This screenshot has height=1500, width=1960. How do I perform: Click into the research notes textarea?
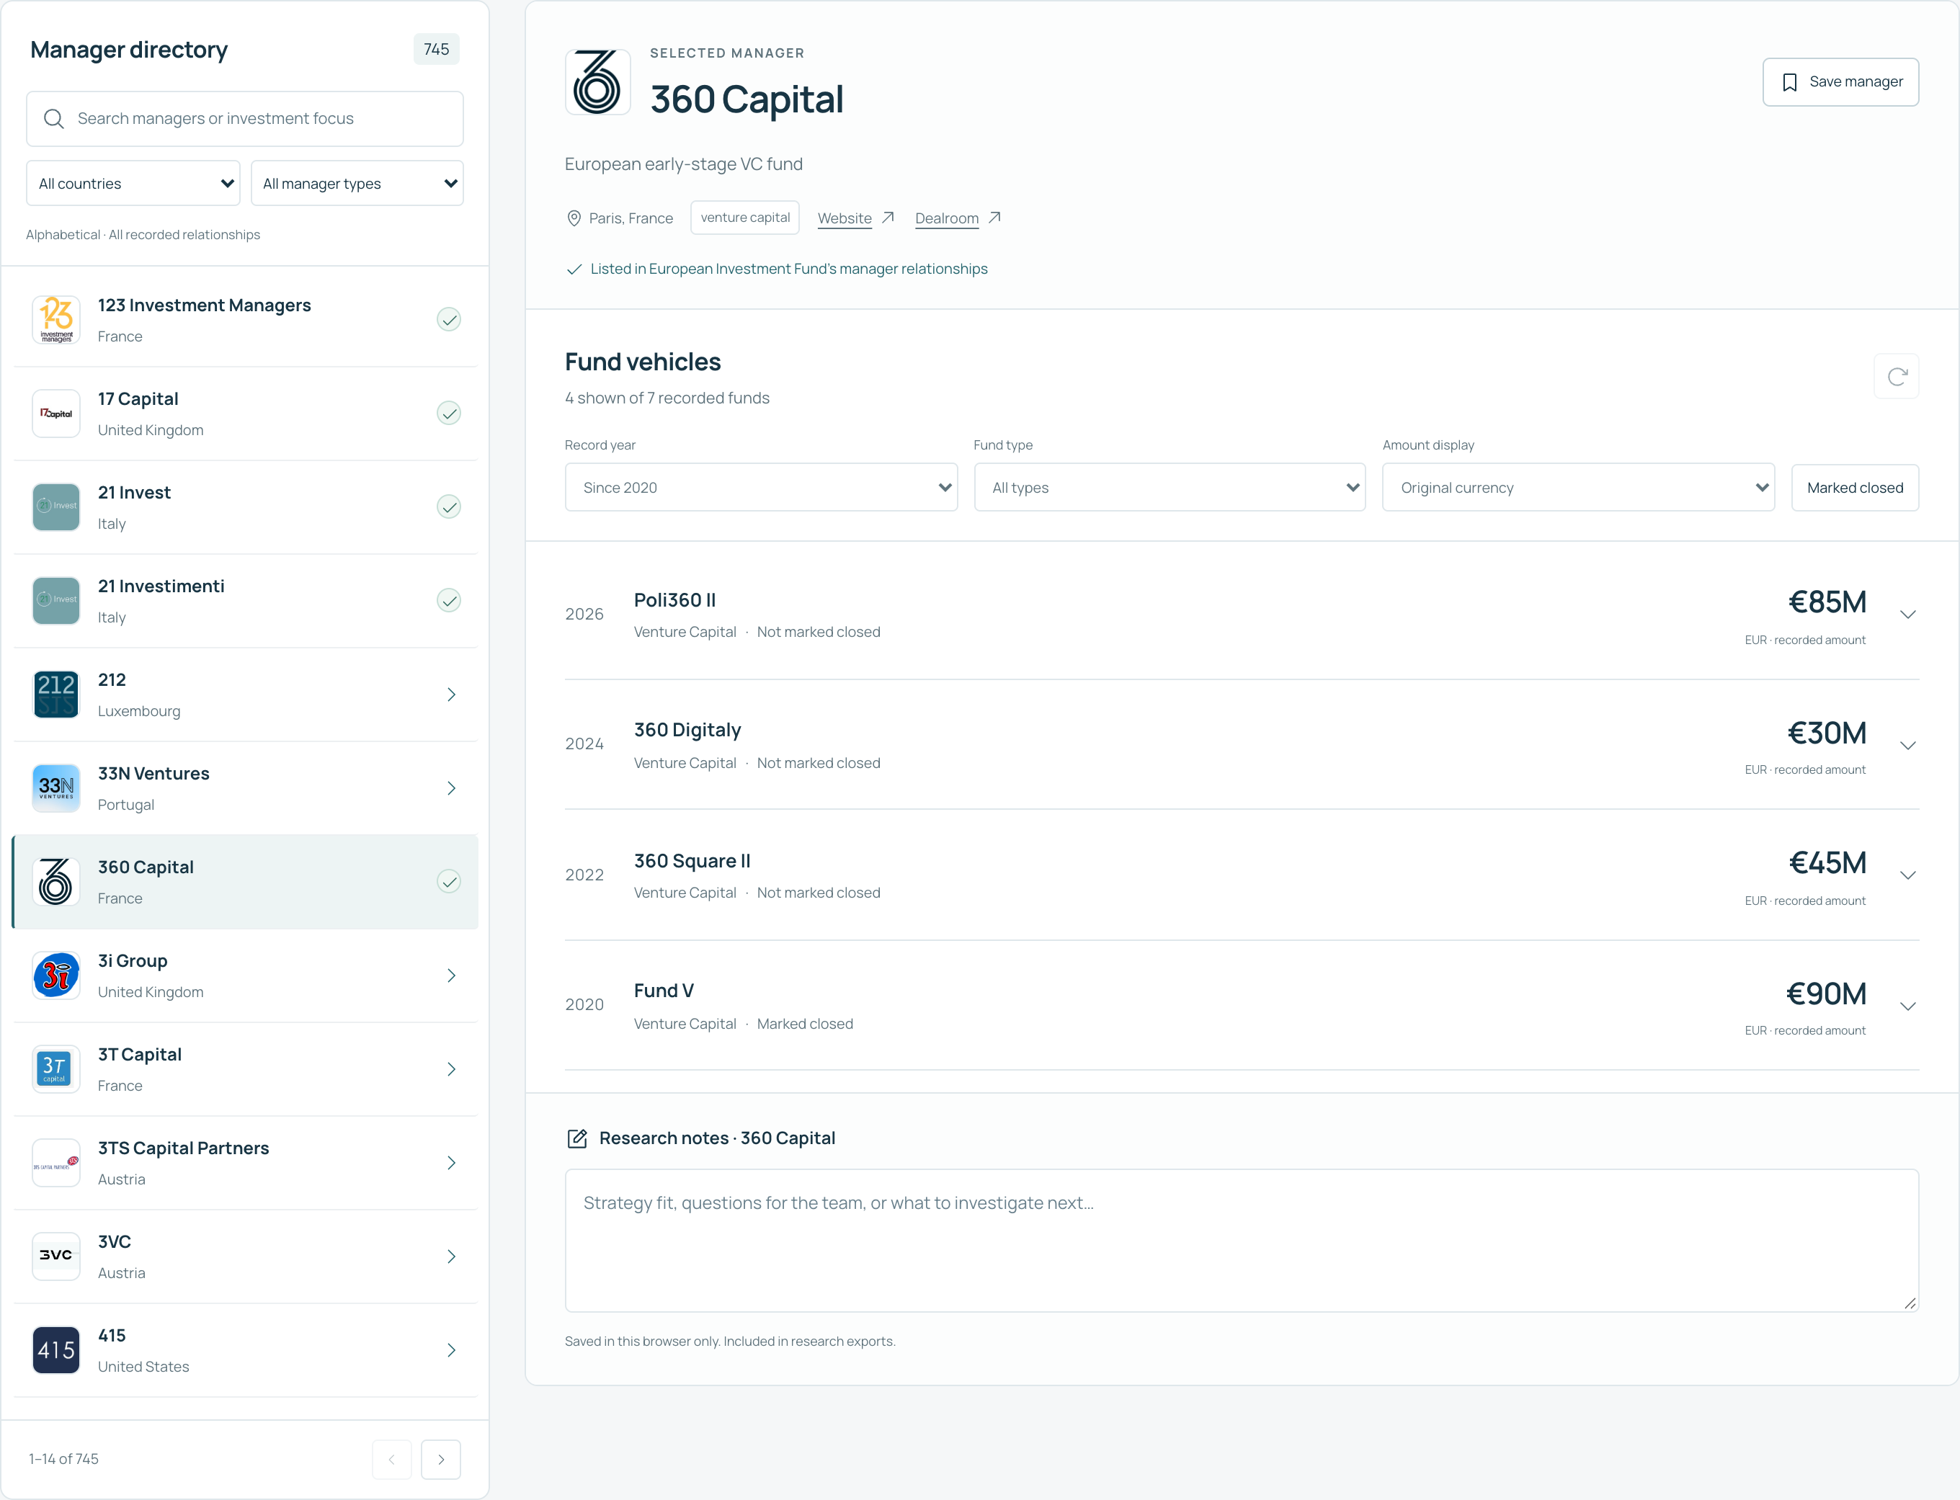click(x=1241, y=1240)
